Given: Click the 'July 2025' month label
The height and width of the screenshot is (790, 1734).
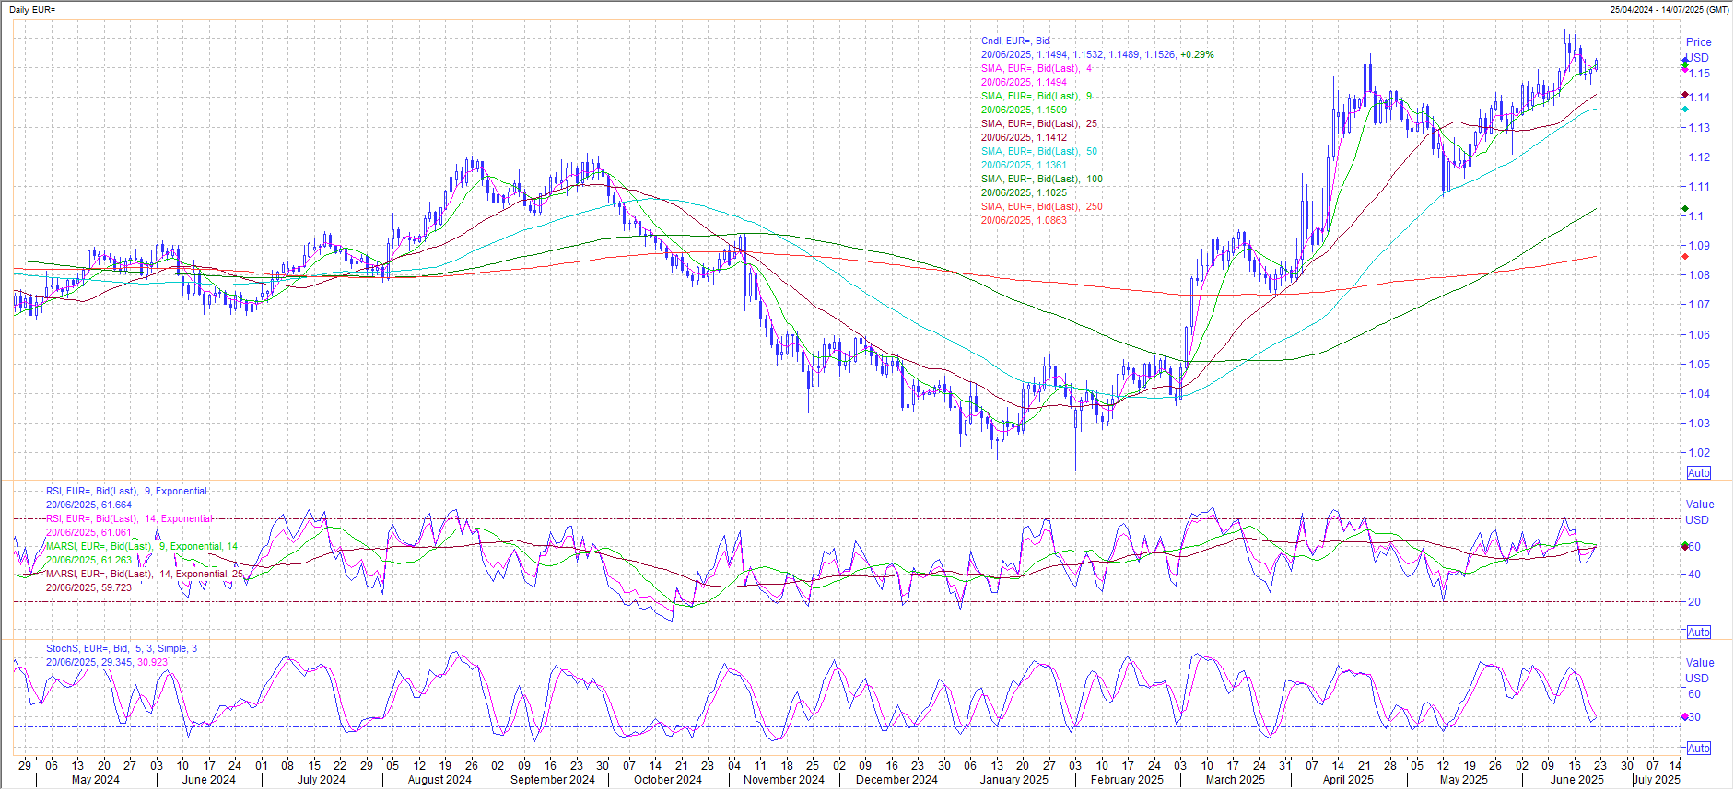Looking at the screenshot, I should pyautogui.click(x=1658, y=780).
